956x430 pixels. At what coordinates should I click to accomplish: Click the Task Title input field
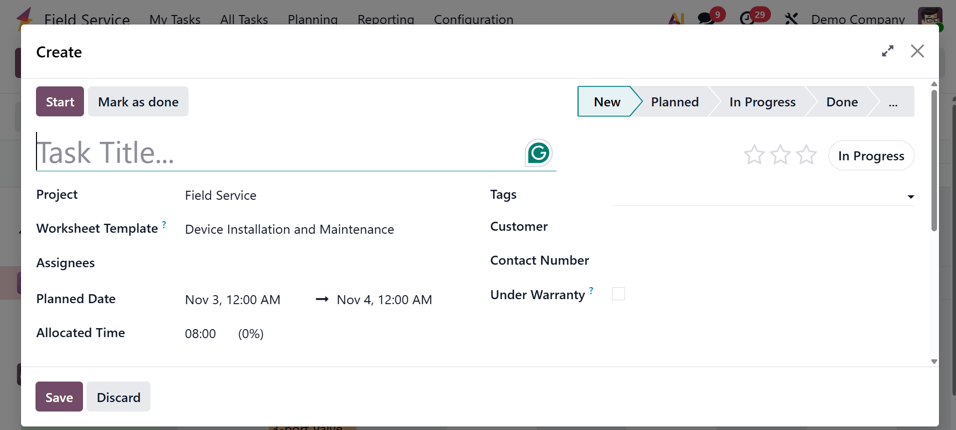(x=275, y=153)
